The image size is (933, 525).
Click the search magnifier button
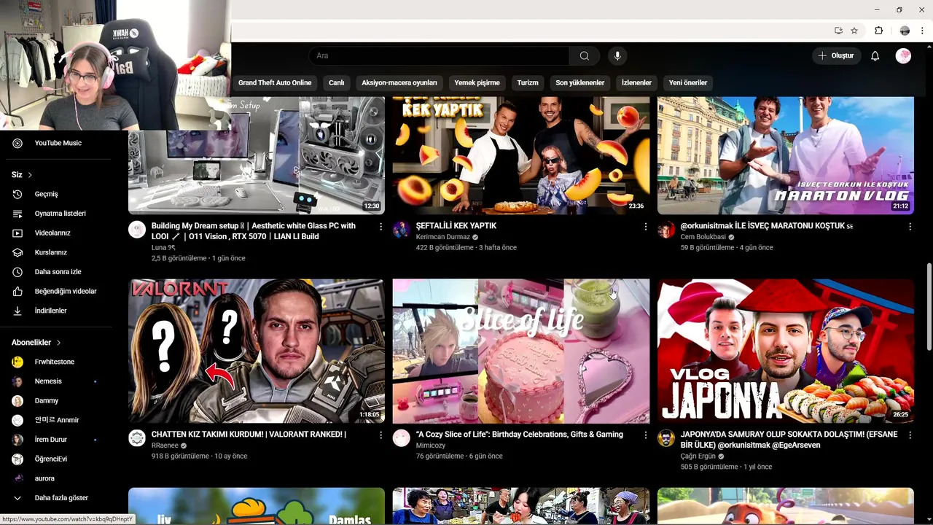(x=584, y=56)
